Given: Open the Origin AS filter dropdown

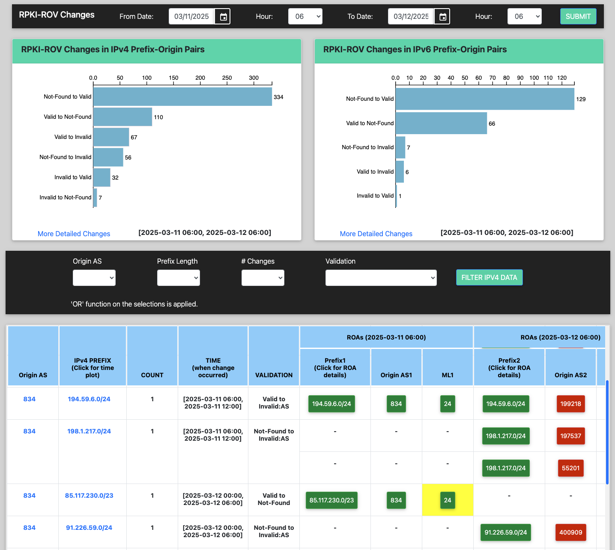Looking at the screenshot, I should click(x=94, y=278).
